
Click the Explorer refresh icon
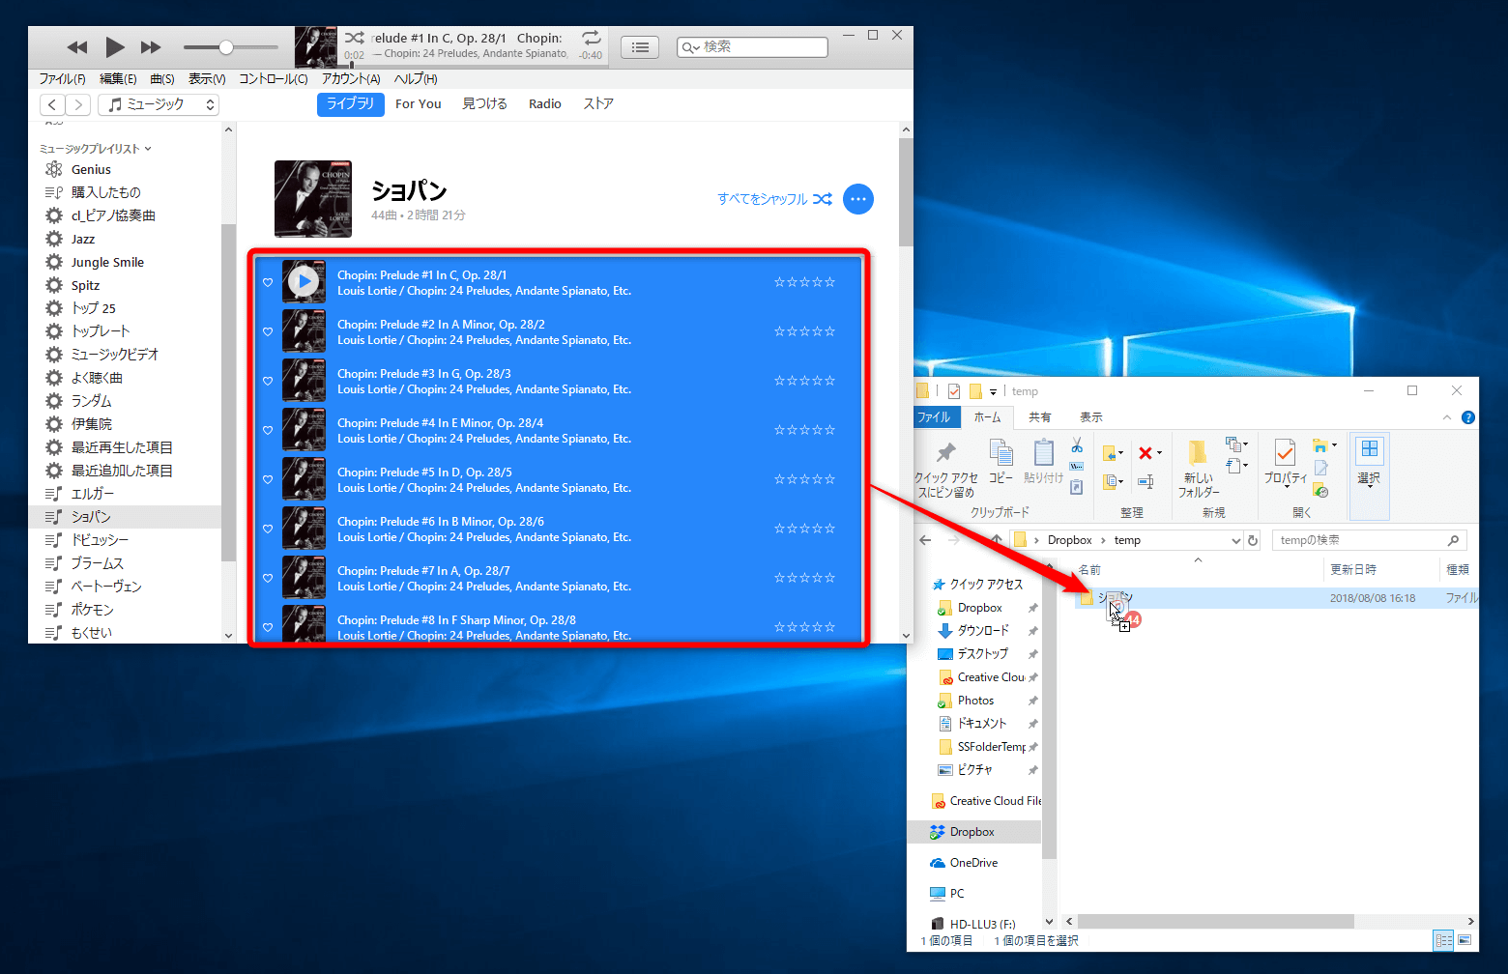(1253, 541)
